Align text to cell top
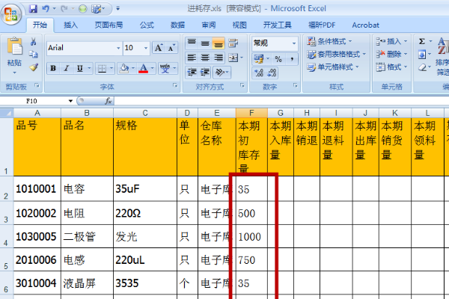 click(192, 43)
